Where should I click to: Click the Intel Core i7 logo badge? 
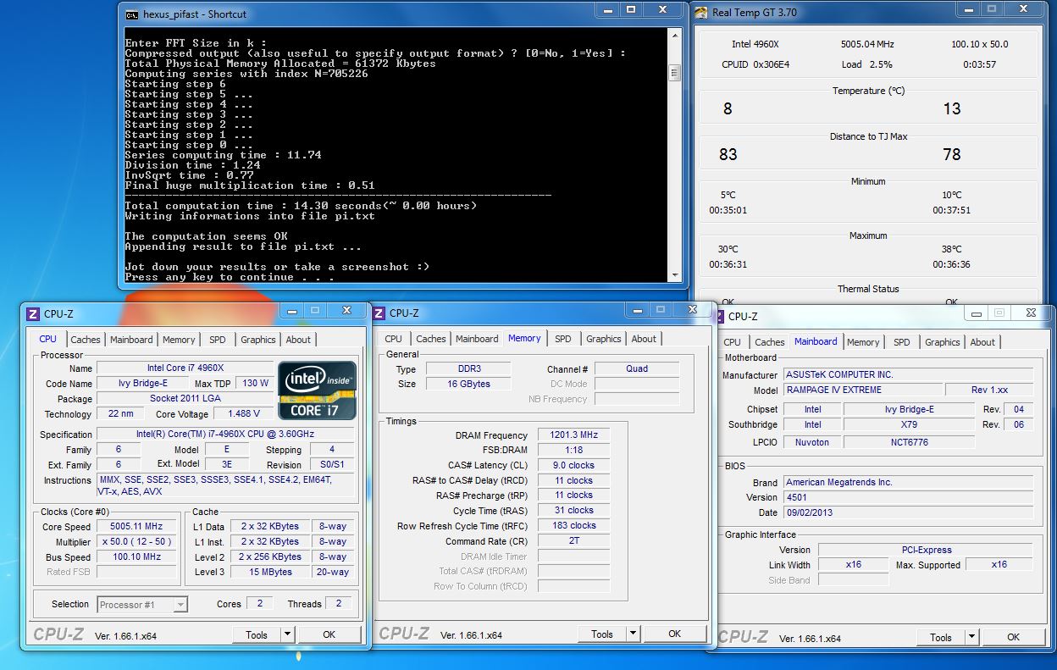click(318, 390)
